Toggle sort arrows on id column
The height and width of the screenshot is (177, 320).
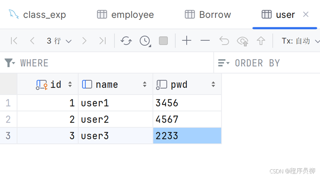point(70,84)
